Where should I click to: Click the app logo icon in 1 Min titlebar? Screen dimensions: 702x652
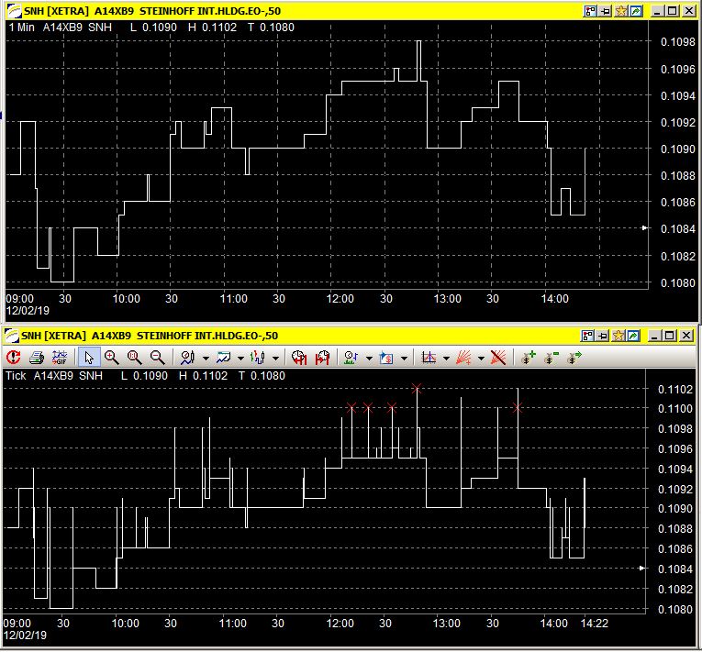(x=15, y=11)
